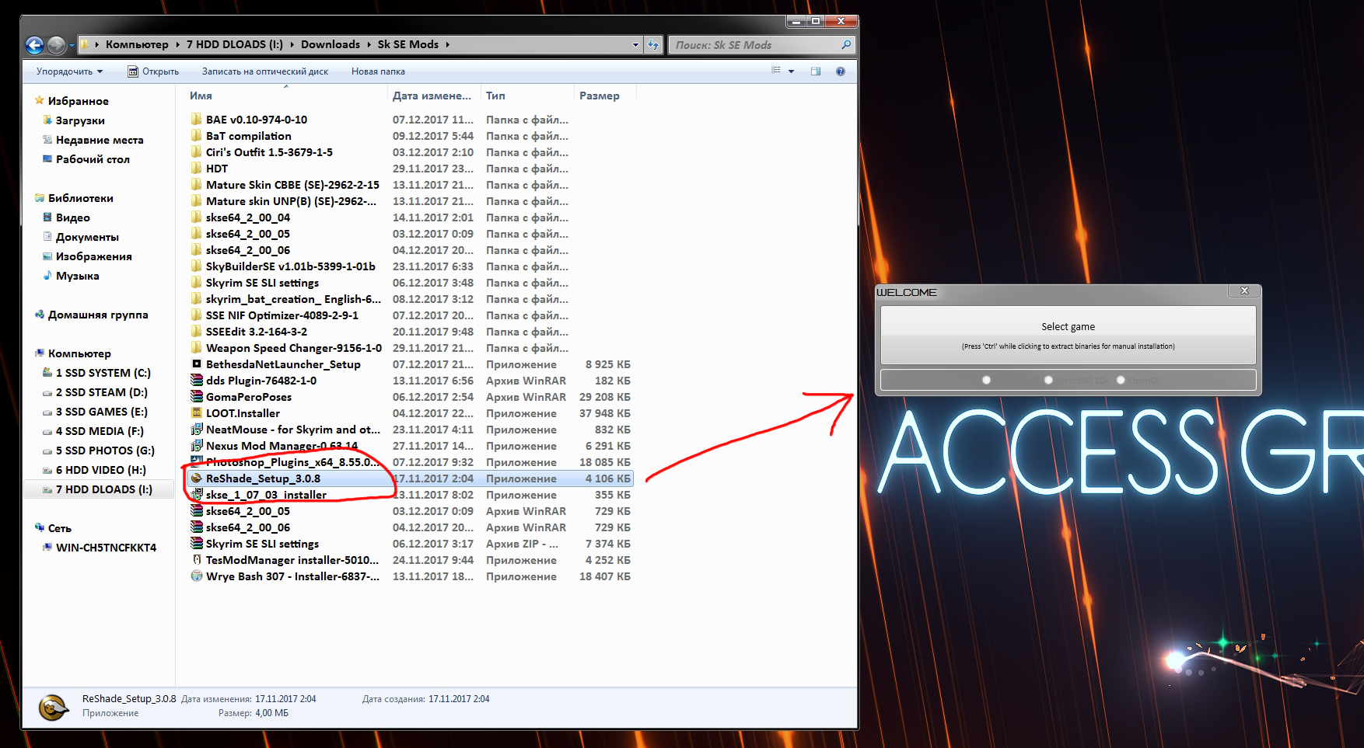Click the search field for Sk SE Mods
Viewport: 1364px width, 748px height.
(754, 45)
